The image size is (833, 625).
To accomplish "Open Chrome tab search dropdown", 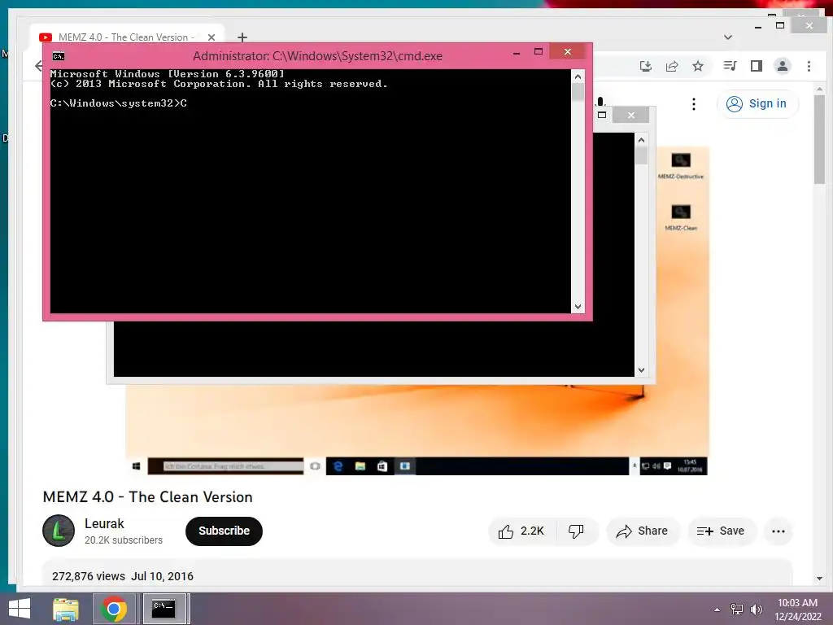I will (x=728, y=37).
